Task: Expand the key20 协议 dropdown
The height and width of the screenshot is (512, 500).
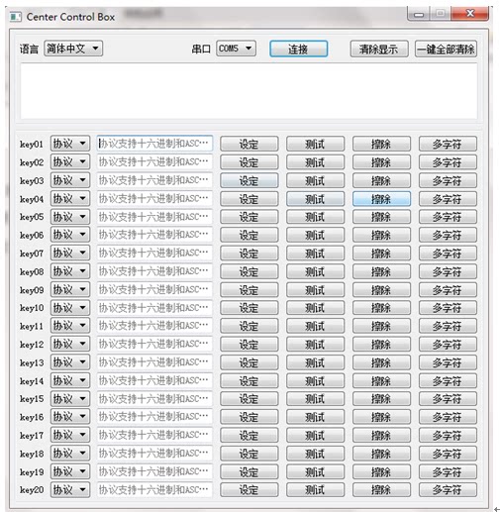Action: tap(70, 489)
